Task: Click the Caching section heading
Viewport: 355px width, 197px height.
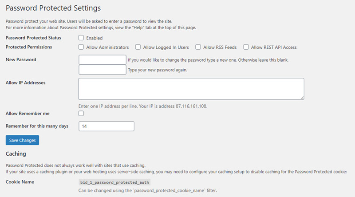Action: [16, 154]
